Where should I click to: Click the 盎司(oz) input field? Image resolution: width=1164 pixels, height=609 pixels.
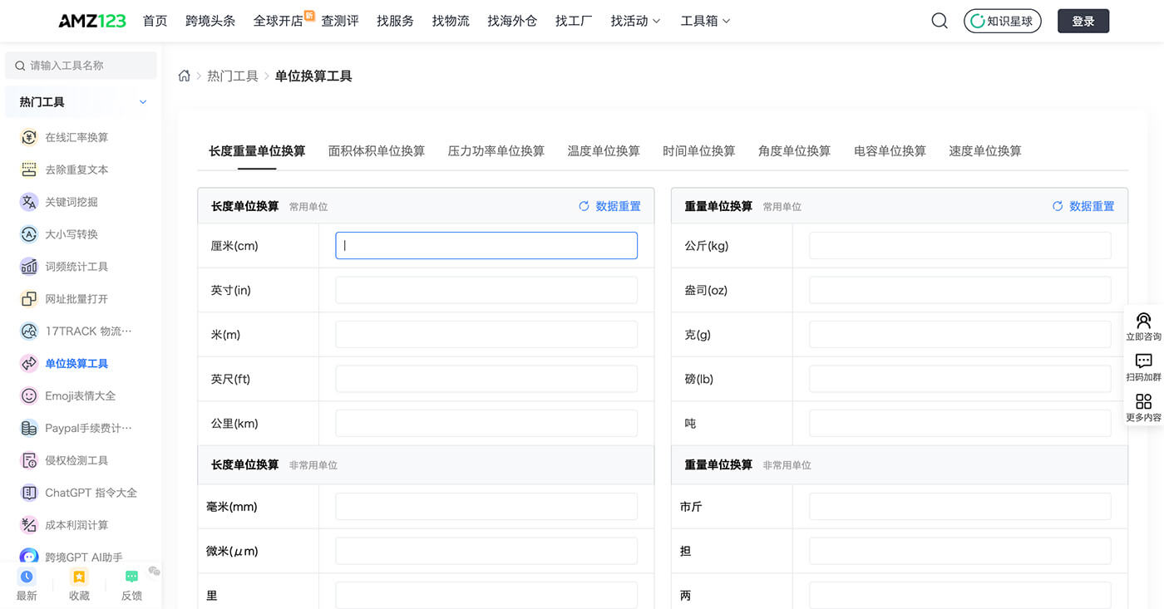coord(960,290)
